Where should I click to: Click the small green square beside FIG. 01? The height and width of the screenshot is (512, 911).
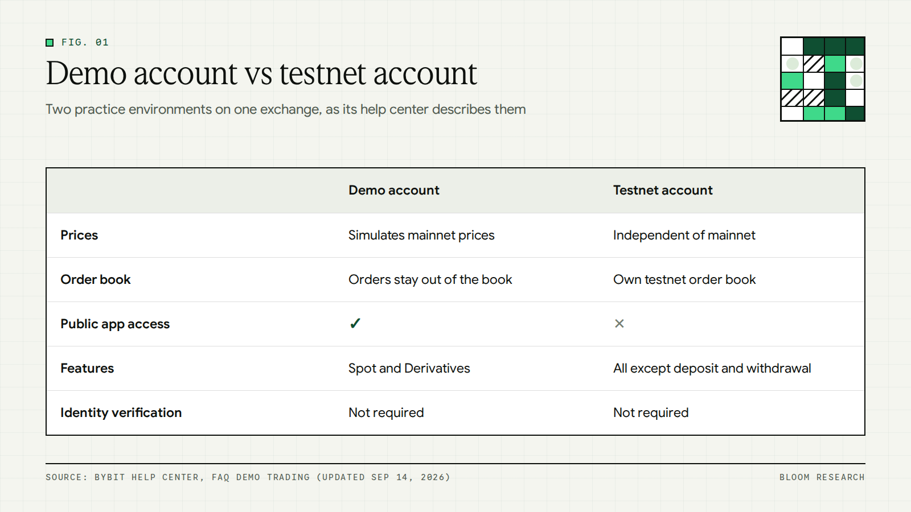[x=50, y=43]
